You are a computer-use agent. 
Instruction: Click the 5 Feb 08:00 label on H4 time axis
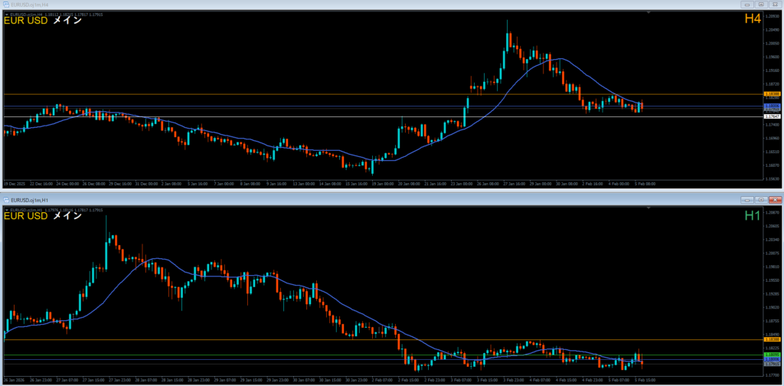coord(645,184)
